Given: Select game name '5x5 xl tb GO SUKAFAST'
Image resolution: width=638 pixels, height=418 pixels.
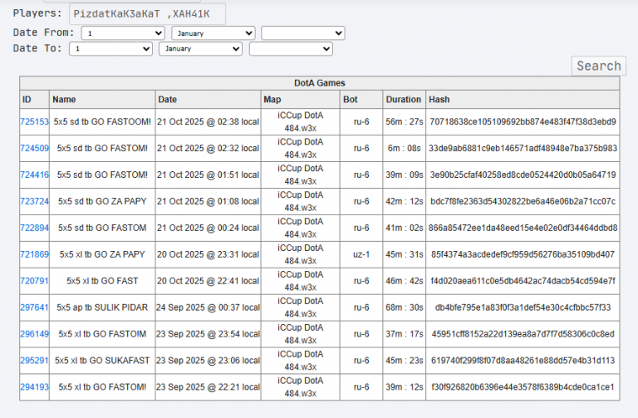Looking at the screenshot, I should [x=102, y=360].
